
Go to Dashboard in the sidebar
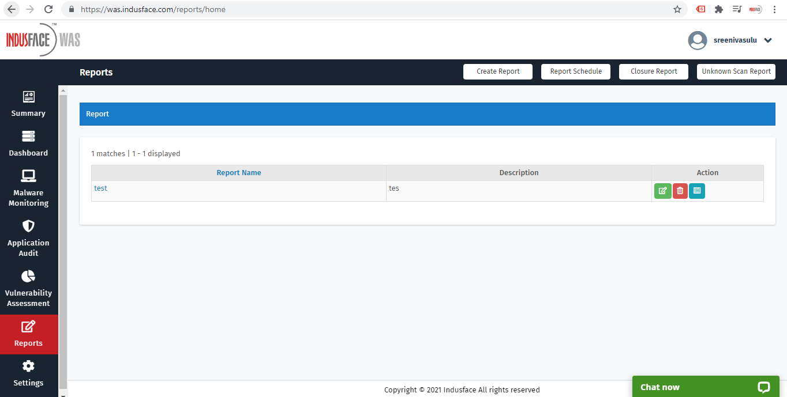click(28, 143)
